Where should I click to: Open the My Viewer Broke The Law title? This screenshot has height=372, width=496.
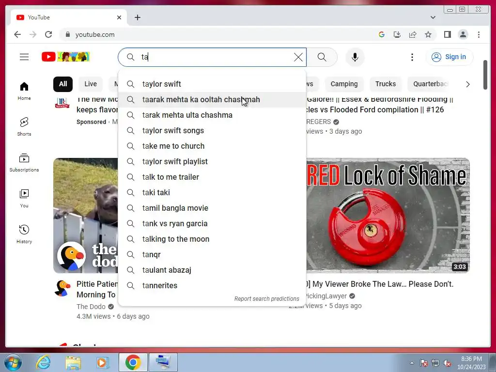(380, 284)
